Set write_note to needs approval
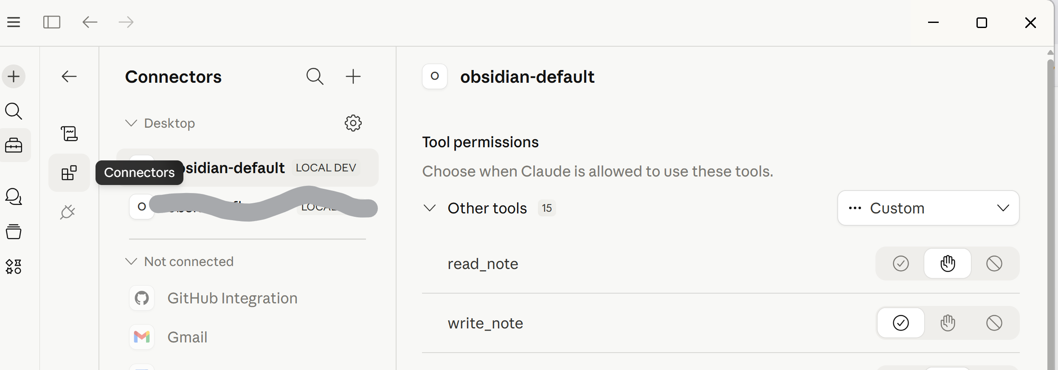The height and width of the screenshot is (370, 1058). (947, 323)
